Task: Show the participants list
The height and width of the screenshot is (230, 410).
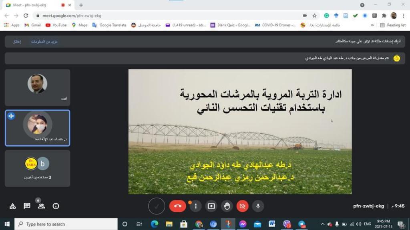Action: [x=41, y=206]
